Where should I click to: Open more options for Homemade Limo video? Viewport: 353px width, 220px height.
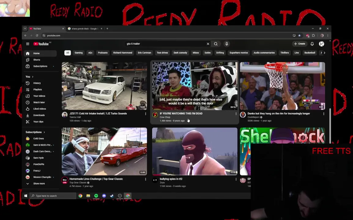click(x=145, y=179)
